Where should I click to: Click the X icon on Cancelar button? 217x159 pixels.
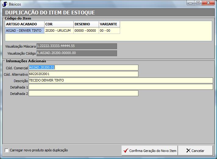pyautogui.click(x=188, y=151)
